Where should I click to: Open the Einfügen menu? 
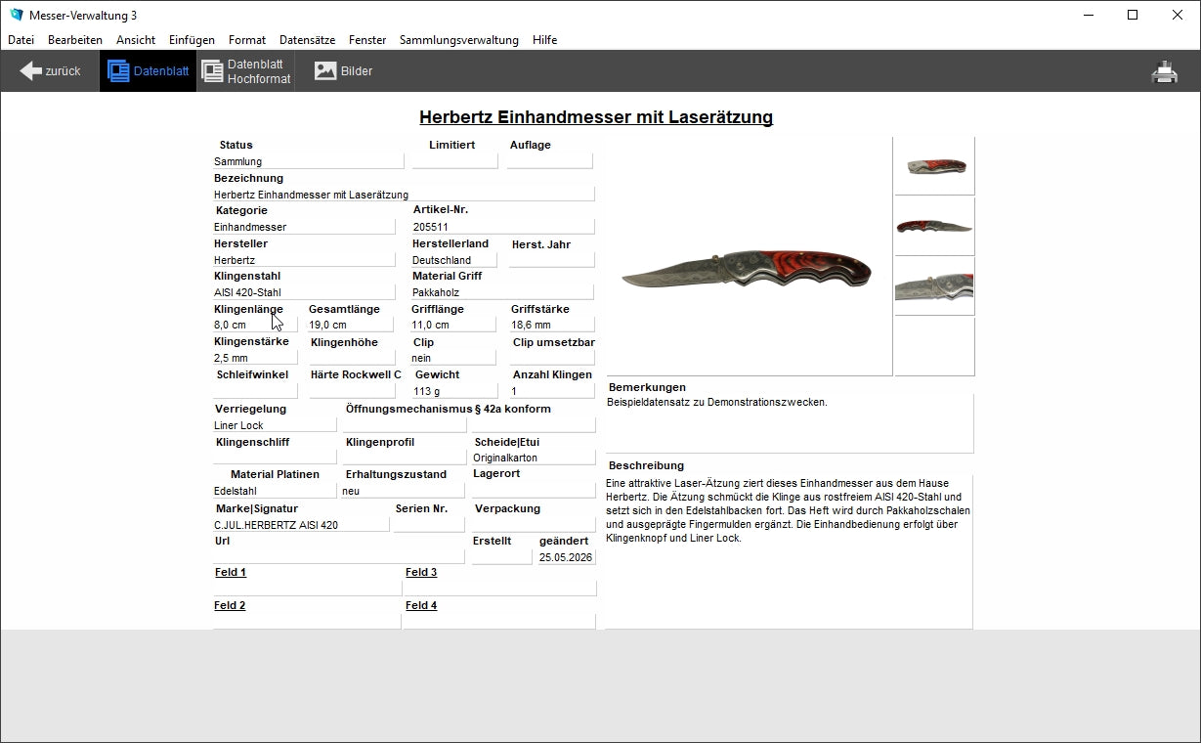192,40
